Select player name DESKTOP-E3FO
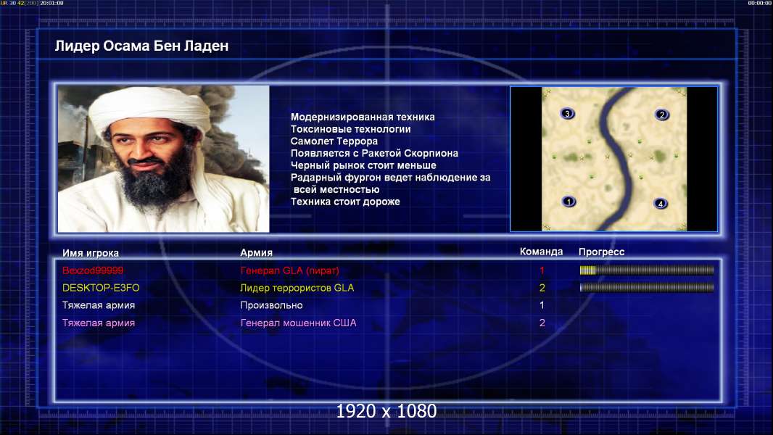The image size is (773, 435). [101, 288]
